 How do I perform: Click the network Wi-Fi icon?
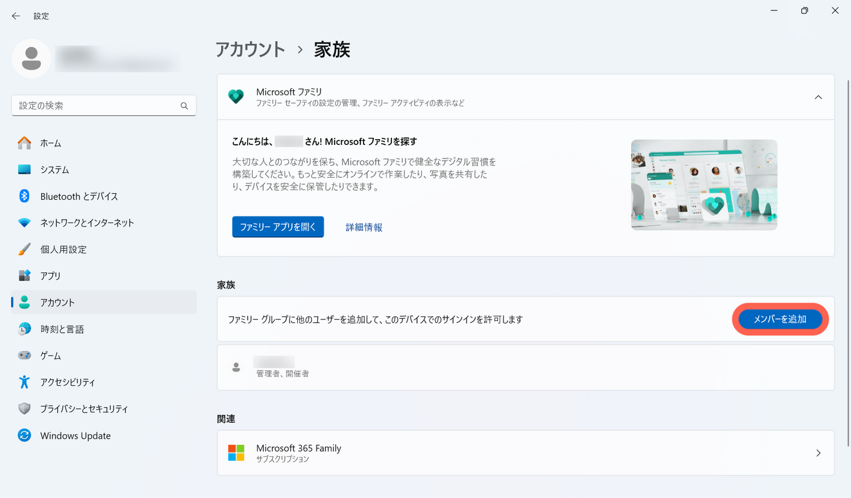[24, 223]
